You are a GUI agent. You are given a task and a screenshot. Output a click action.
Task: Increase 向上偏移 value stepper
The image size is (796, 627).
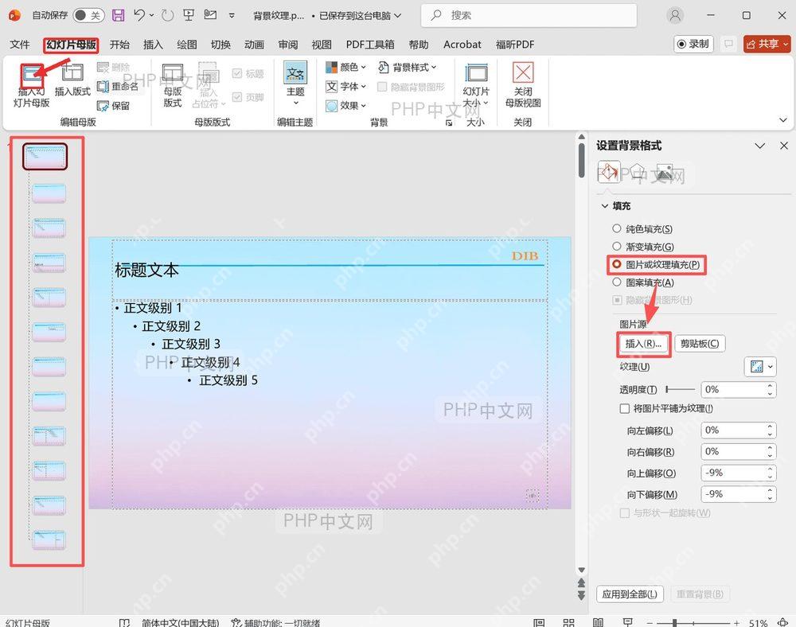pos(770,469)
